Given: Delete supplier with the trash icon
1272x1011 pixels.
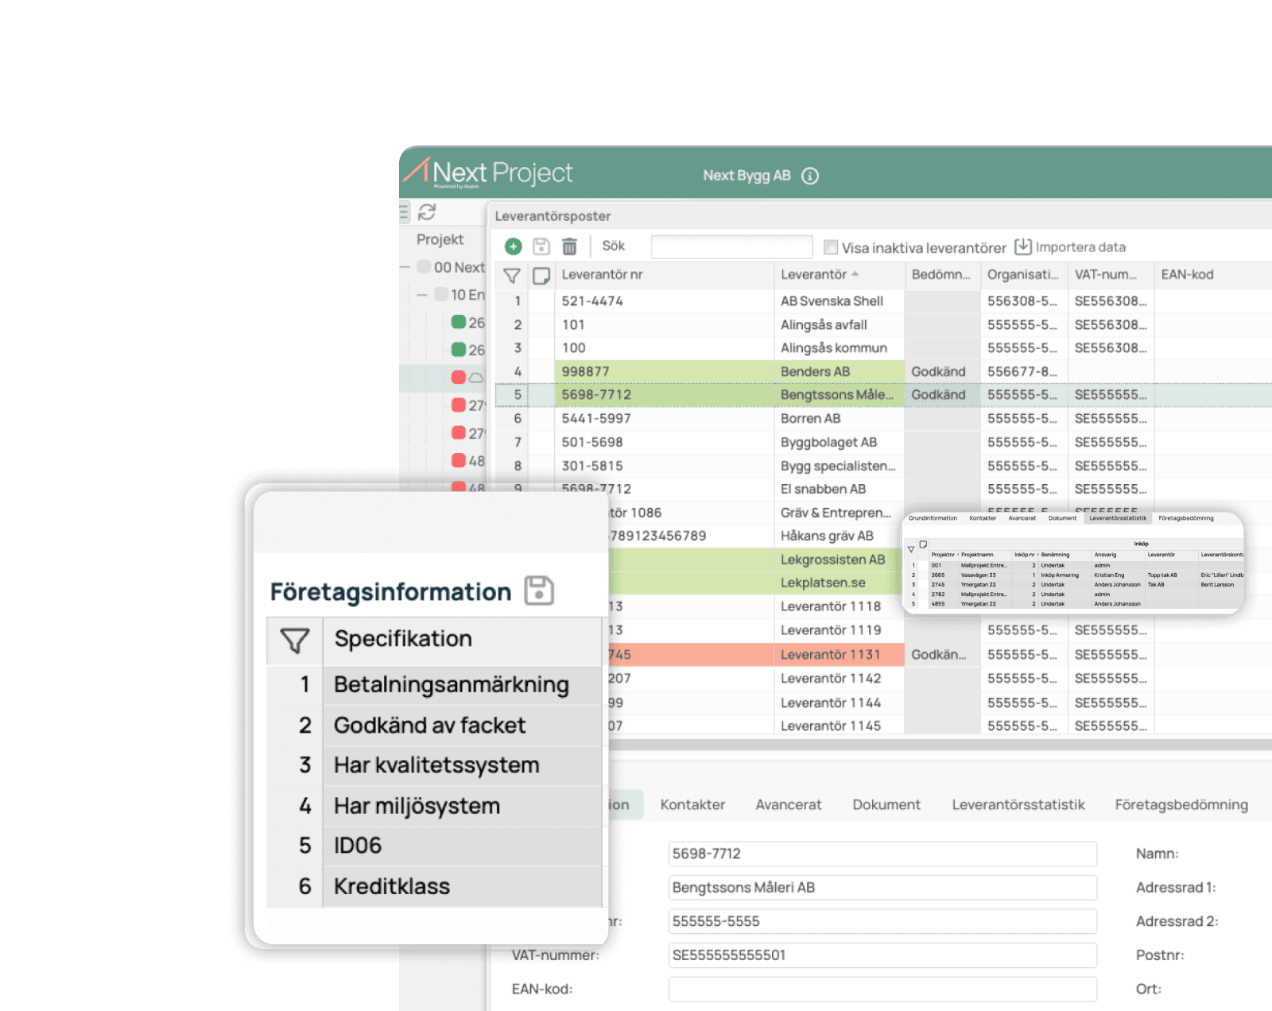Looking at the screenshot, I should click(x=569, y=247).
